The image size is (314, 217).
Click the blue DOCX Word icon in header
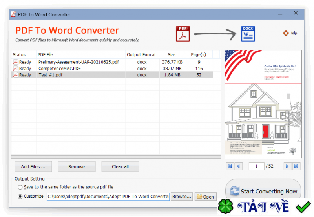pos(248,34)
